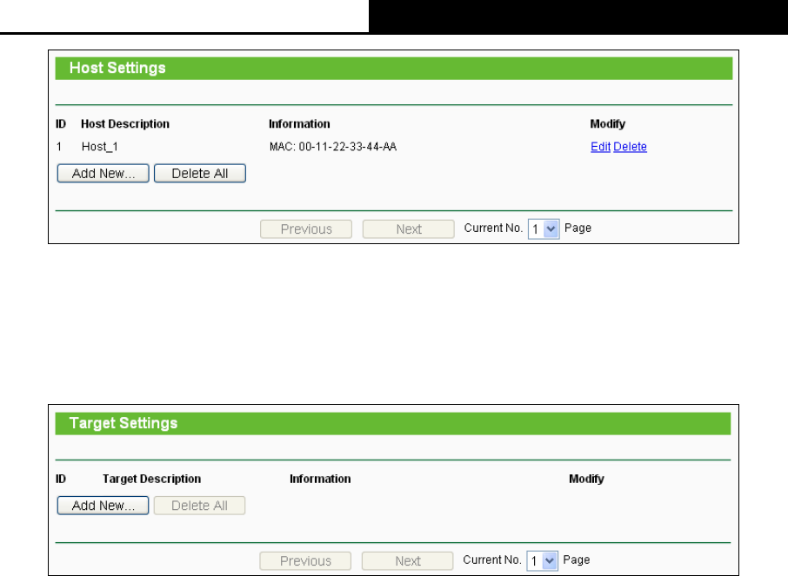788x576 pixels.
Task: Select the Host_1 description text
Action: click(100, 147)
